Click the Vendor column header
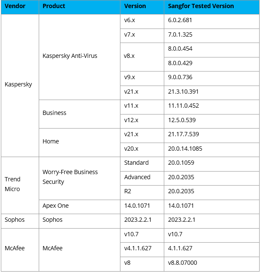This screenshot has width=260, height=272. click(x=14, y=6)
